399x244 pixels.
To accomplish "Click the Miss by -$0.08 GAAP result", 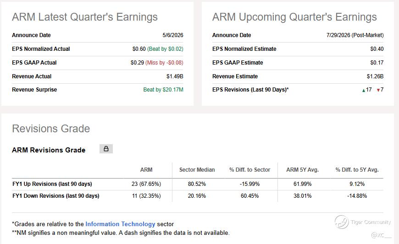I will point(164,62).
